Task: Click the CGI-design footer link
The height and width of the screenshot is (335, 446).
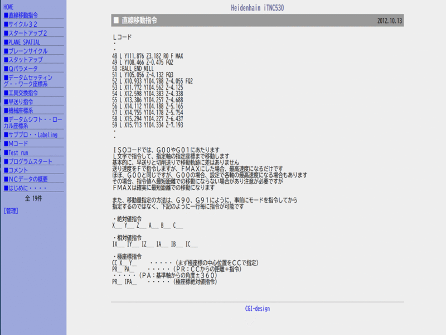Action: (257, 308)
